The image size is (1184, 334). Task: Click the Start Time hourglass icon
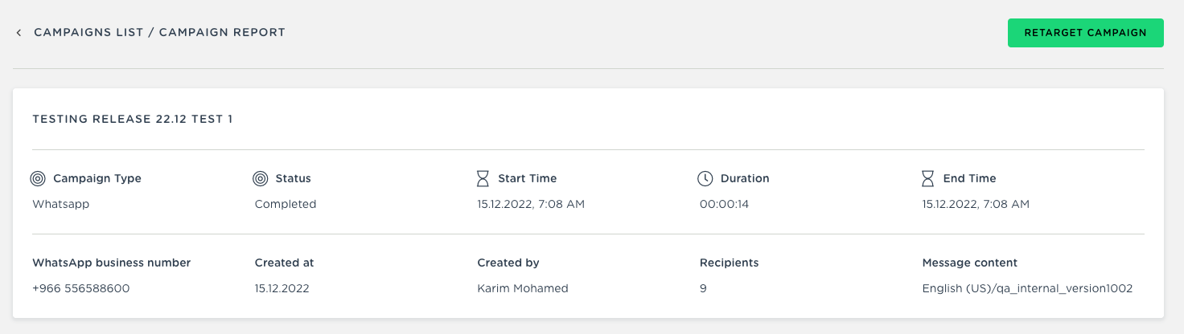pos(483,178)
